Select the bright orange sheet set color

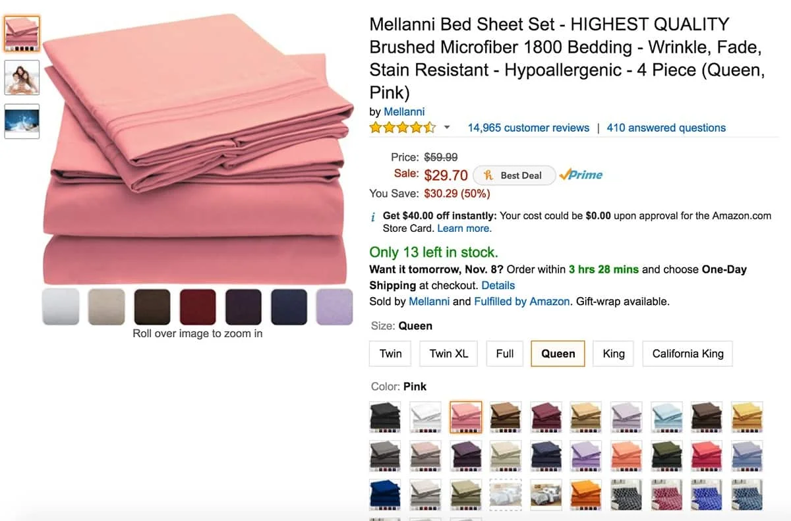click(586, 494)
